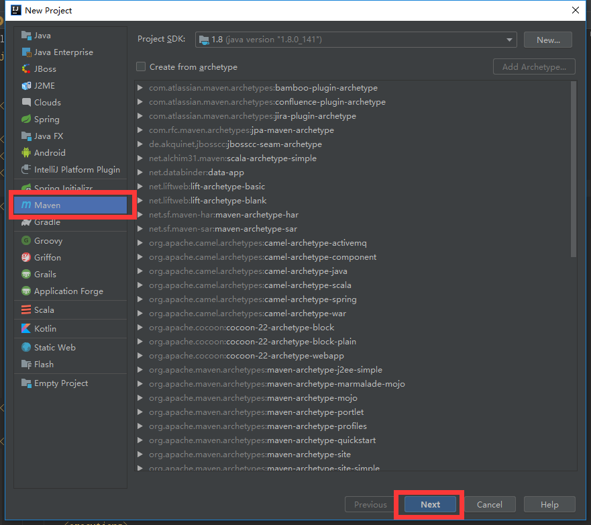Click the Scala red stripes icon
591x525 pixels.
(26, 309)
